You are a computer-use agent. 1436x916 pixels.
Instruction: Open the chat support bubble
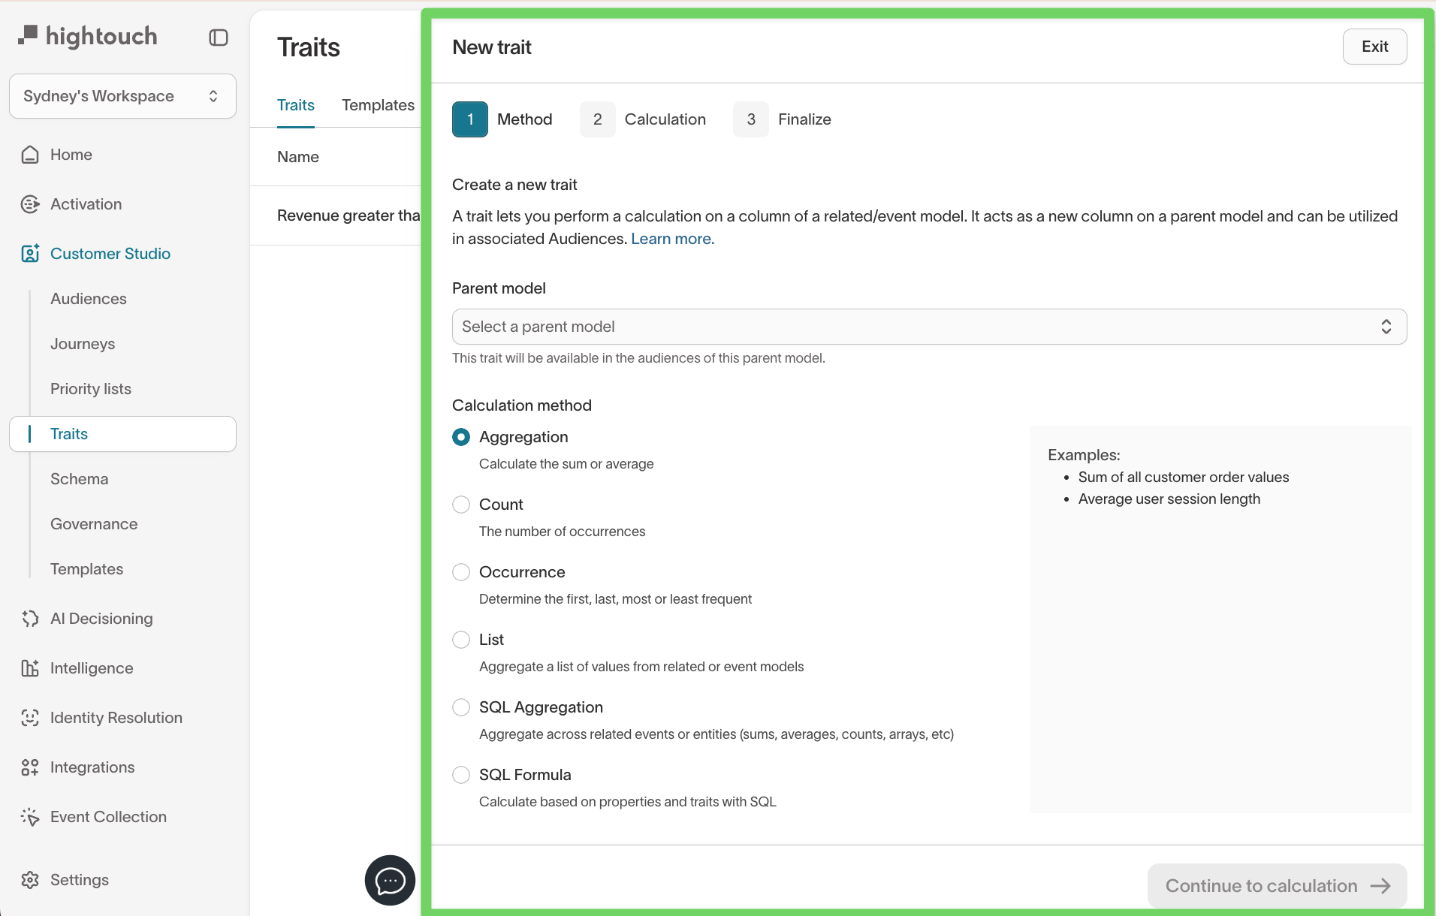coord(390,880)
